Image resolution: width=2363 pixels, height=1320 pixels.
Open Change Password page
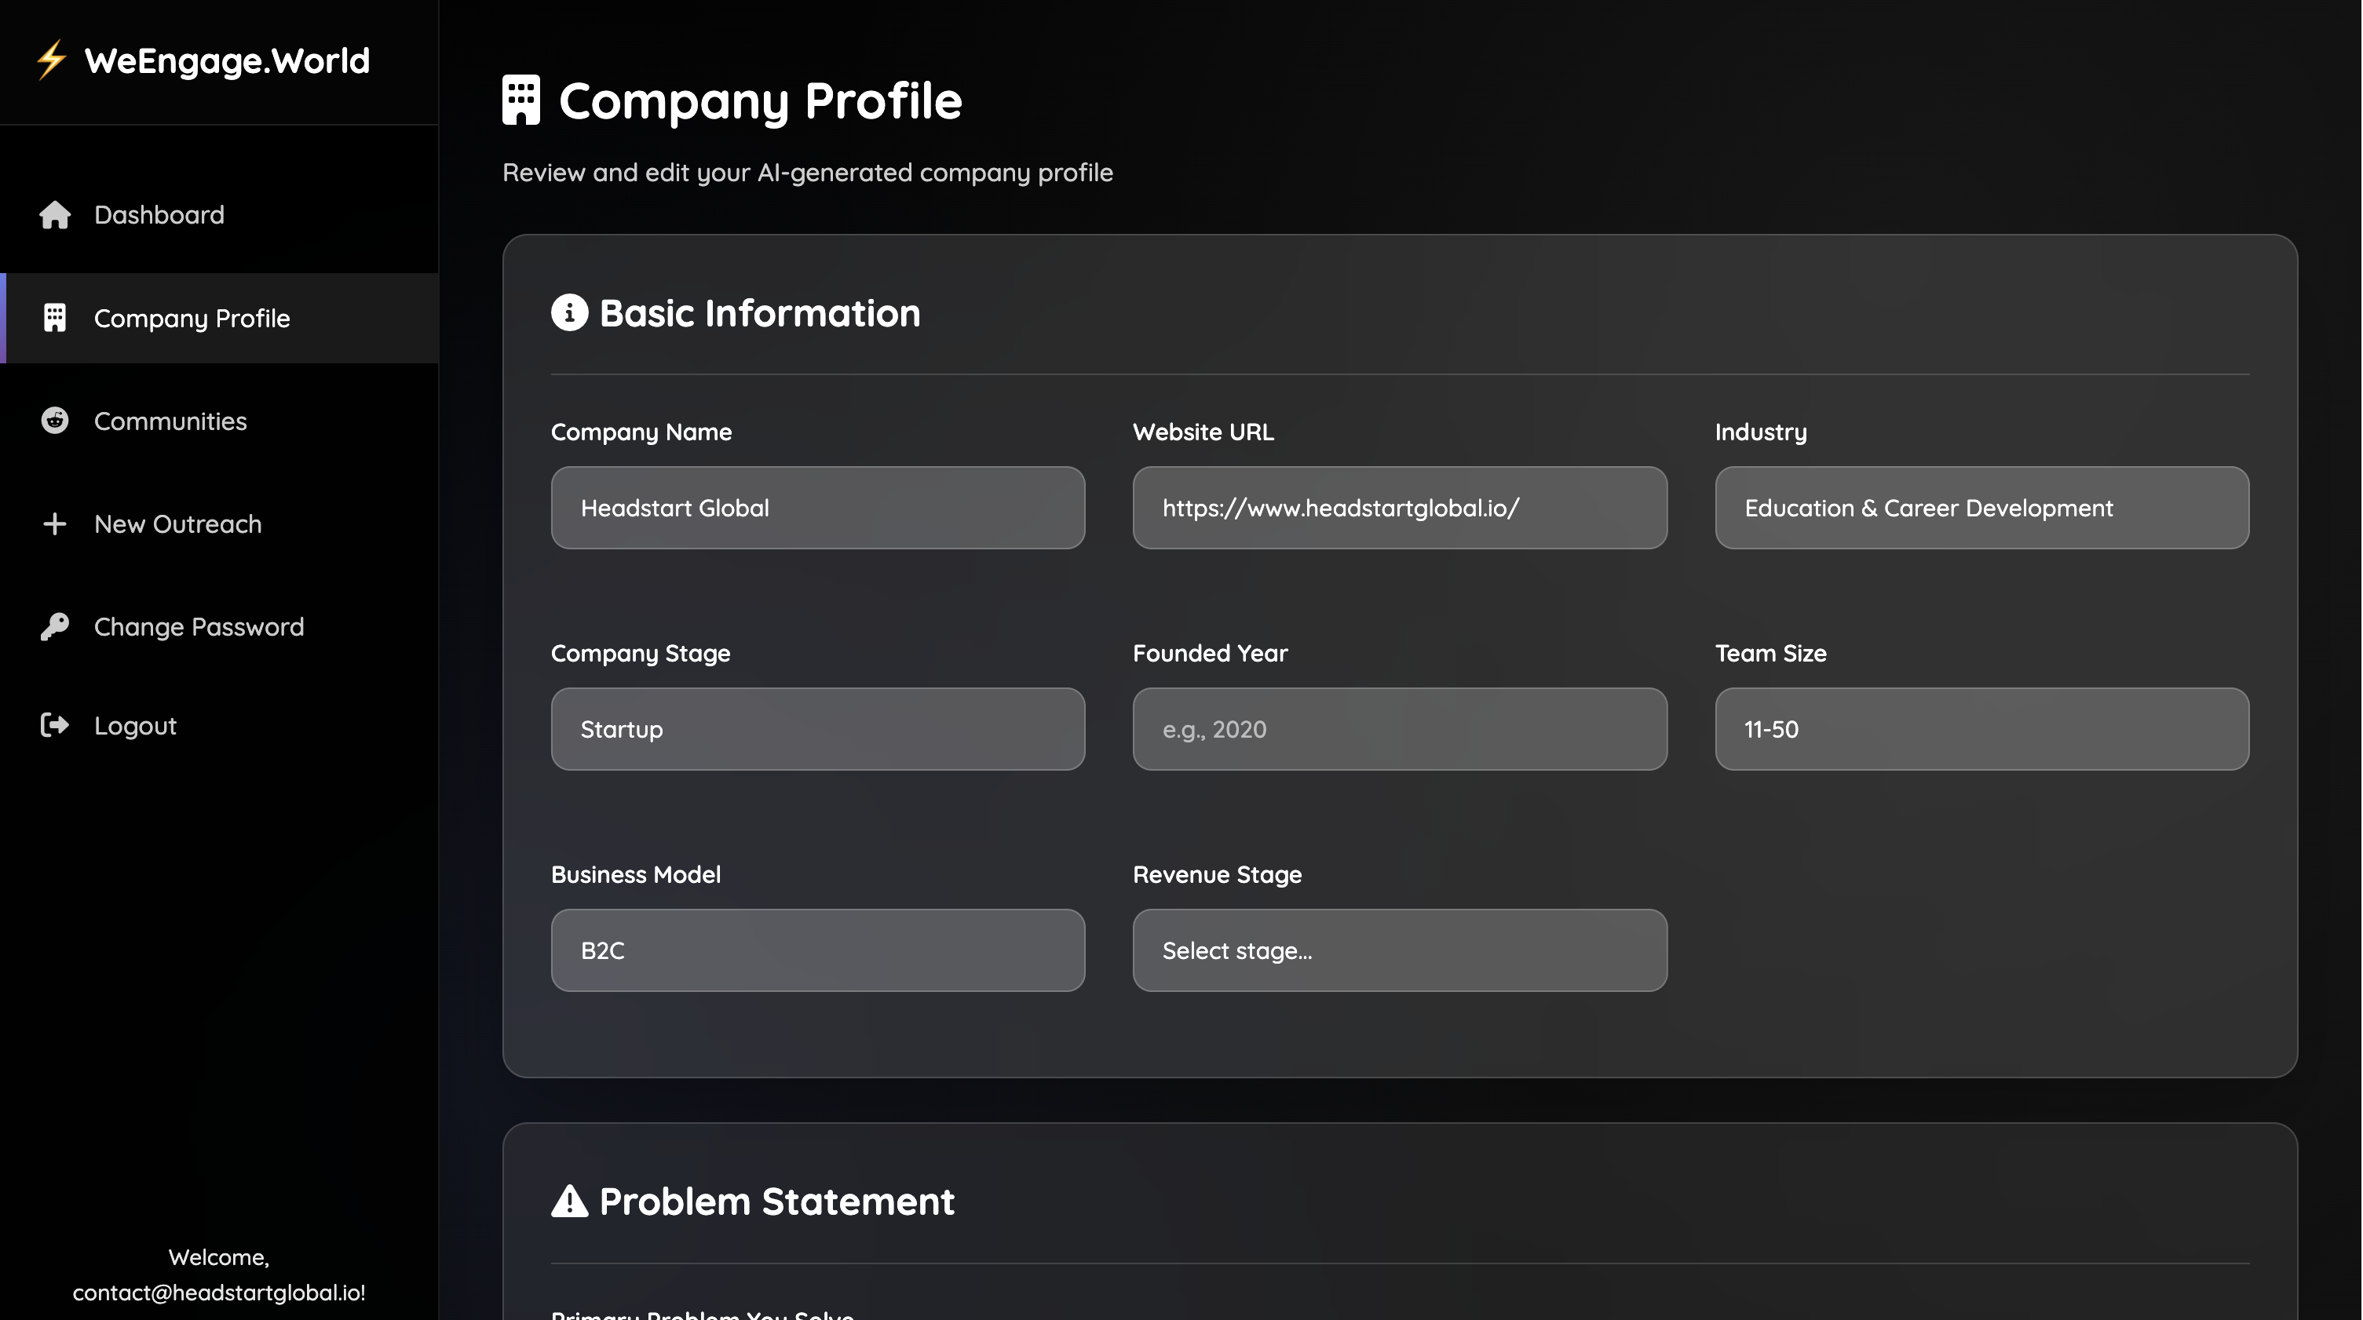pos(219,626)
